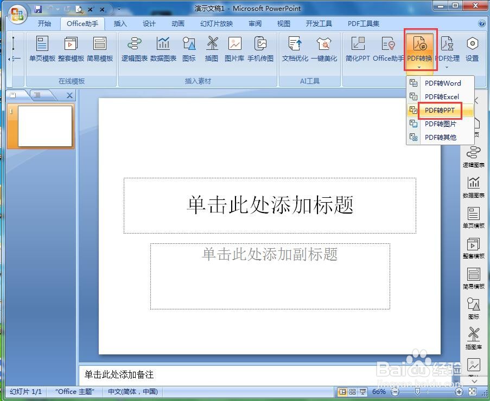Screen dimensions: 490x401
Task: Open the PDF转换 dropdown arrow
Action: [419, 68]
